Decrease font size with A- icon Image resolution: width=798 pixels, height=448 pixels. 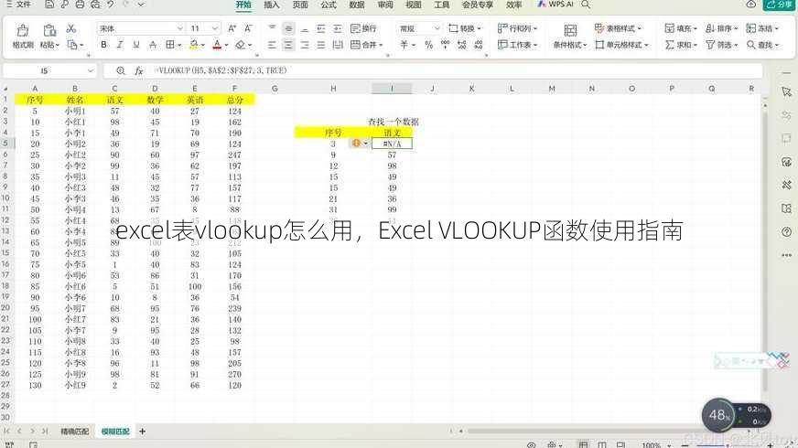(248, 28)
